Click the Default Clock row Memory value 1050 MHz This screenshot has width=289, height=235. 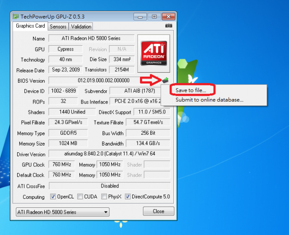[110, 174]
